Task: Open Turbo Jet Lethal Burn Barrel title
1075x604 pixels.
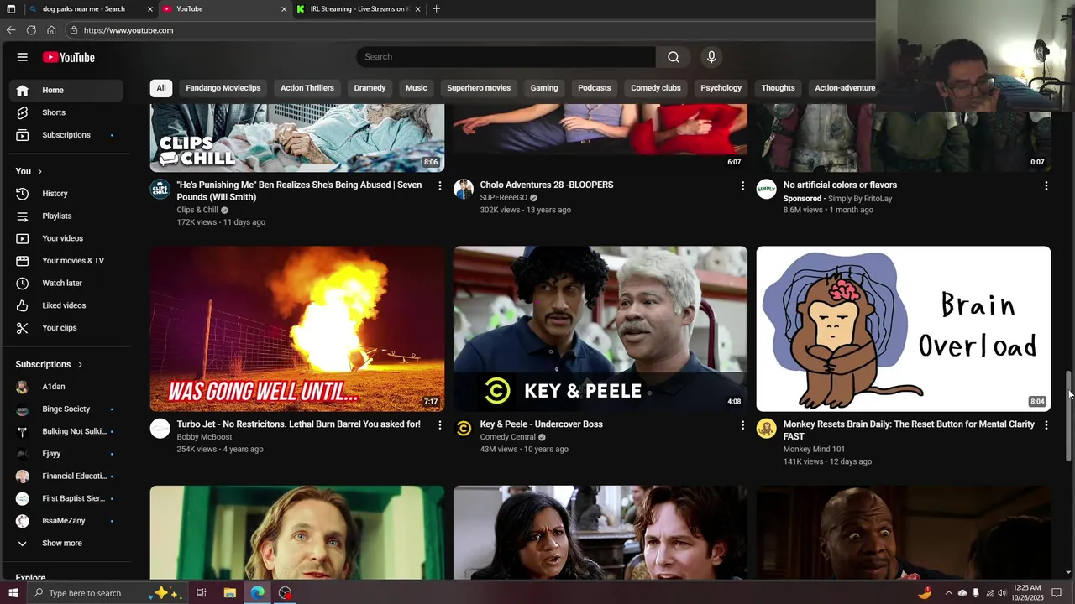Action: coord(298,424)
